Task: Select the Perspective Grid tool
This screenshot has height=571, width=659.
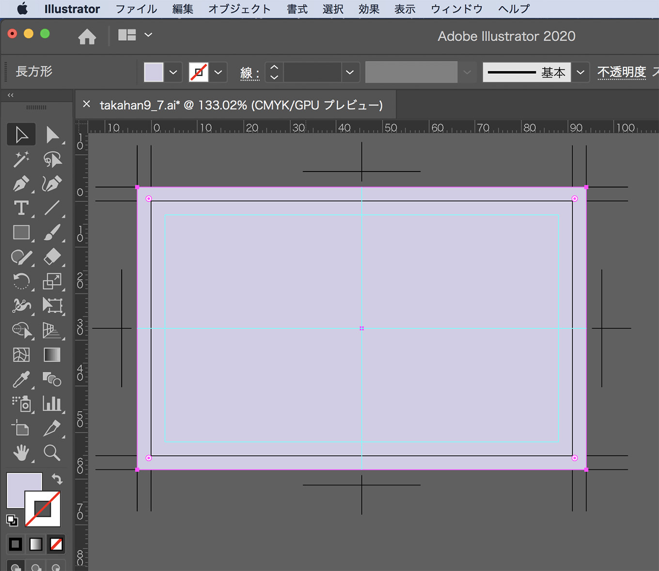Action: 52,330
